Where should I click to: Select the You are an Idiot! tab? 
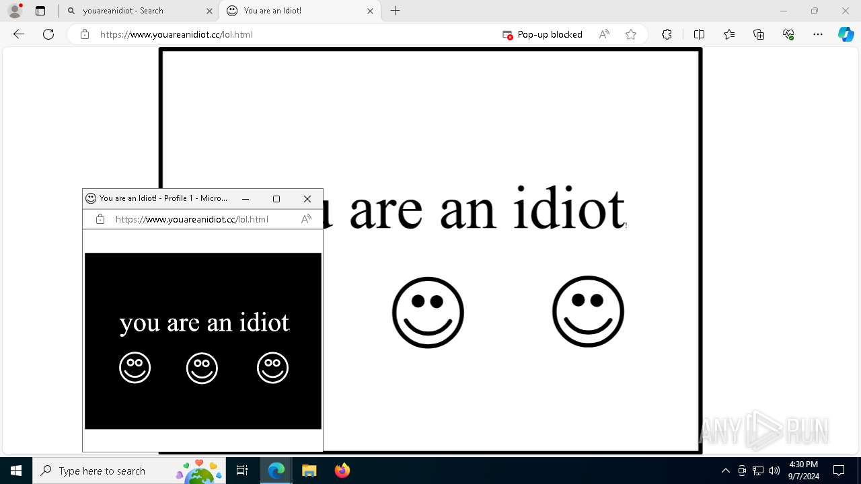pos(300,11)
